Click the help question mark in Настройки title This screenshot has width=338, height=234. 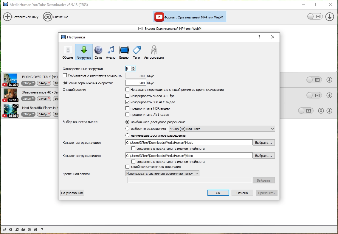coord(259,37)
